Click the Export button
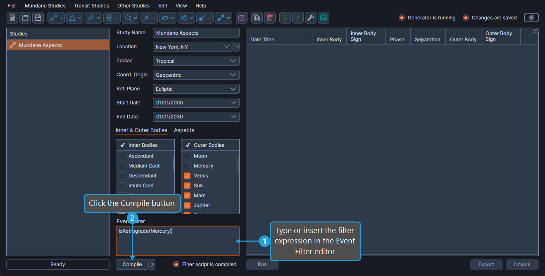The height and width of the screenshot is (276, 545). [486, 264]
